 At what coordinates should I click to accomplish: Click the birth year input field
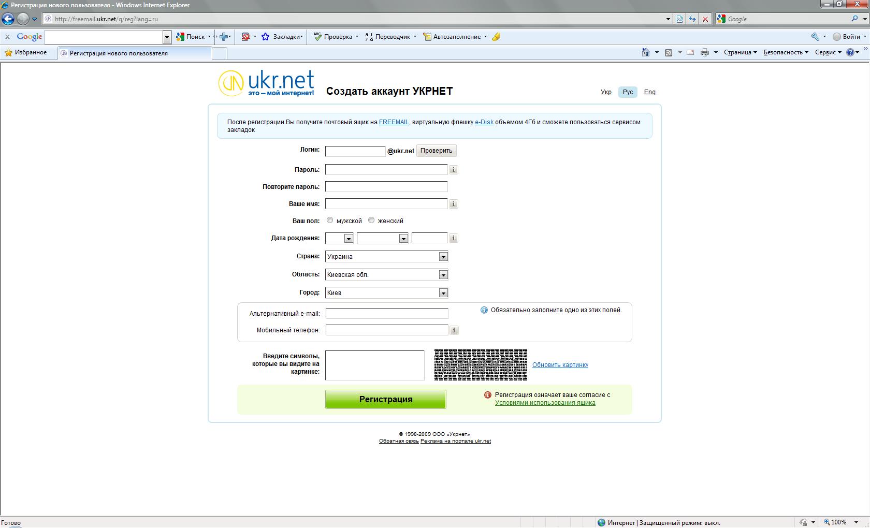(430, 238)
